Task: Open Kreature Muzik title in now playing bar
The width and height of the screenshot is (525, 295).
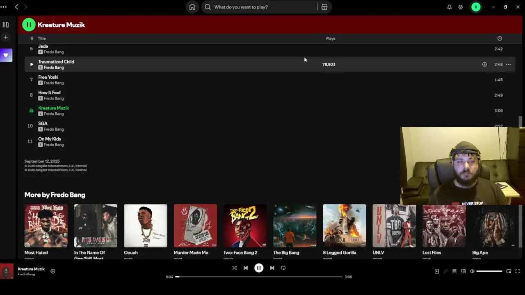Action: pos(31,269)
